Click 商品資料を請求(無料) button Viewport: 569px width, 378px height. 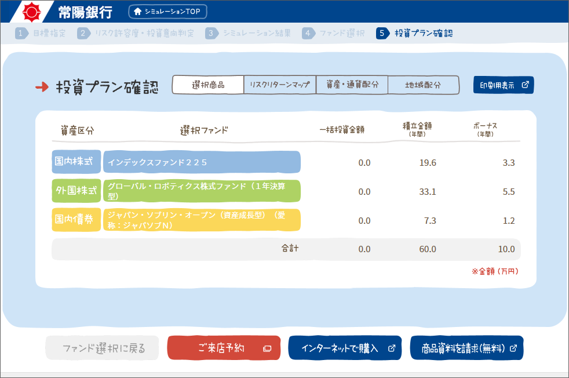click(x=466, y=348)
